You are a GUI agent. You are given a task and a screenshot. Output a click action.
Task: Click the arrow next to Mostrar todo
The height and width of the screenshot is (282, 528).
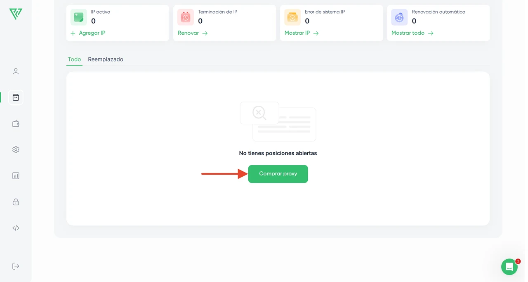click(x=431, y=33)
